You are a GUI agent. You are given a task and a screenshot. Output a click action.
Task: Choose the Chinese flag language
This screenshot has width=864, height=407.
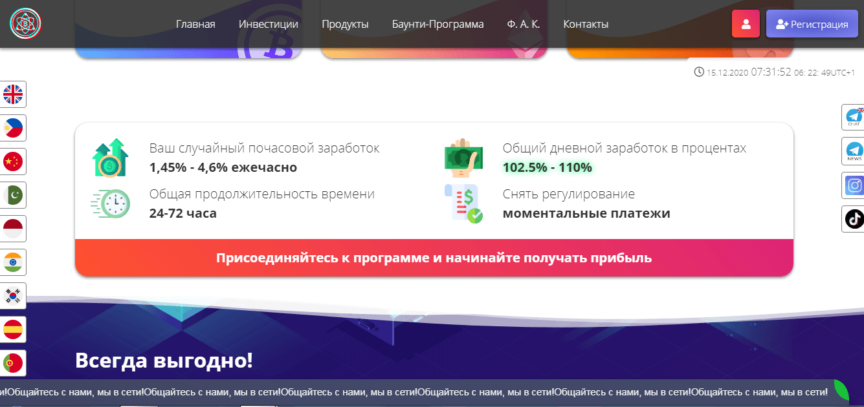pyautogui.click(x=13, y=162)
